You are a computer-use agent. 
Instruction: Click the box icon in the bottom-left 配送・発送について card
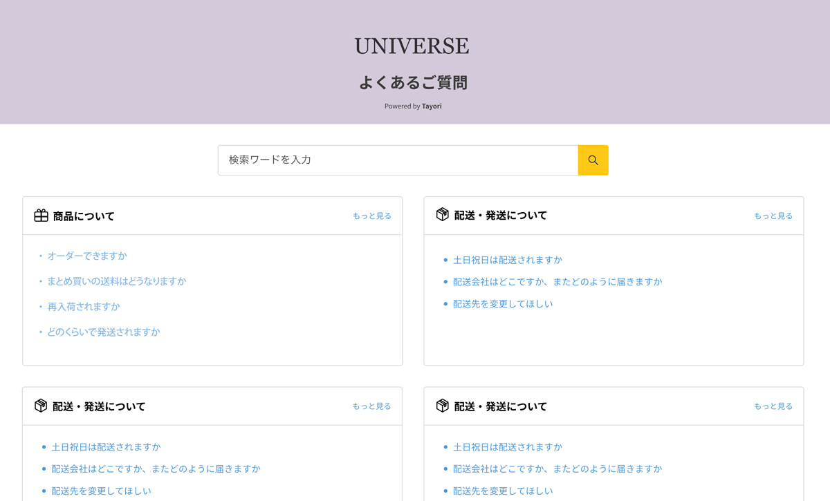click(x=41, y=406)
